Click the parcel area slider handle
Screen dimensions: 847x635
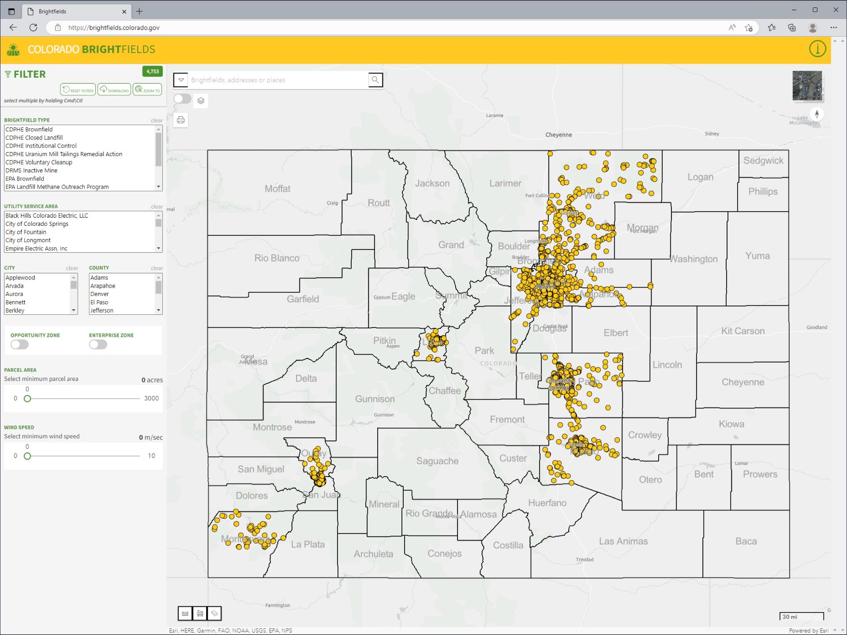(x=27, y=399)
